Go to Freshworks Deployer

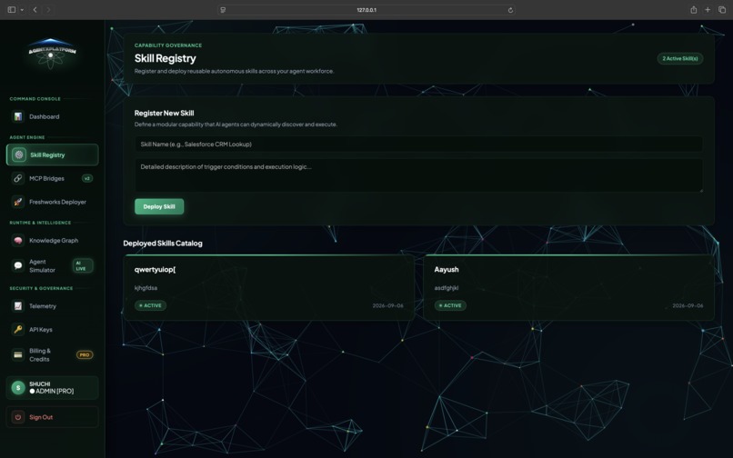coord(53,202)
